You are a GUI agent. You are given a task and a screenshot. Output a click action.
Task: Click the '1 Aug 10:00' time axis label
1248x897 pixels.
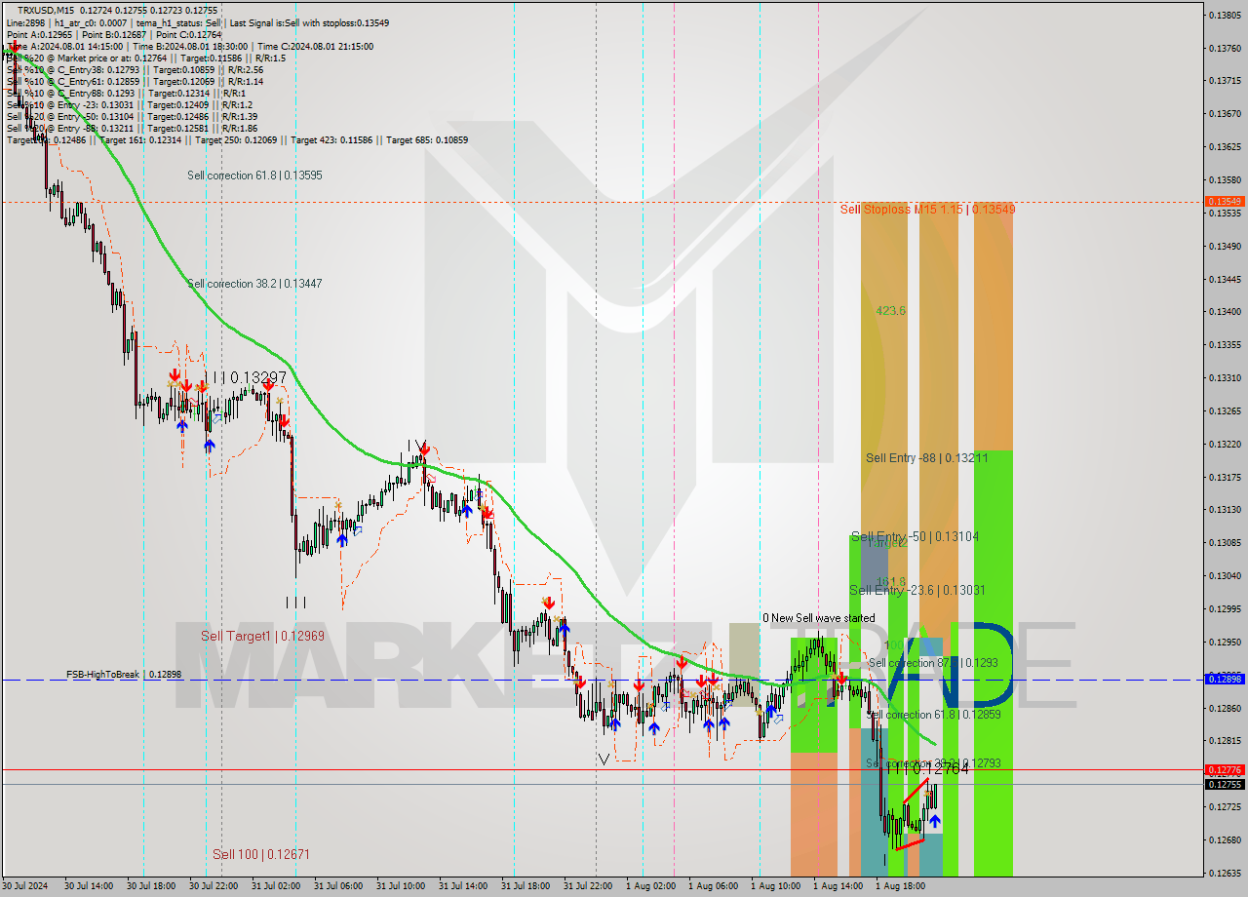click(775, 886)
